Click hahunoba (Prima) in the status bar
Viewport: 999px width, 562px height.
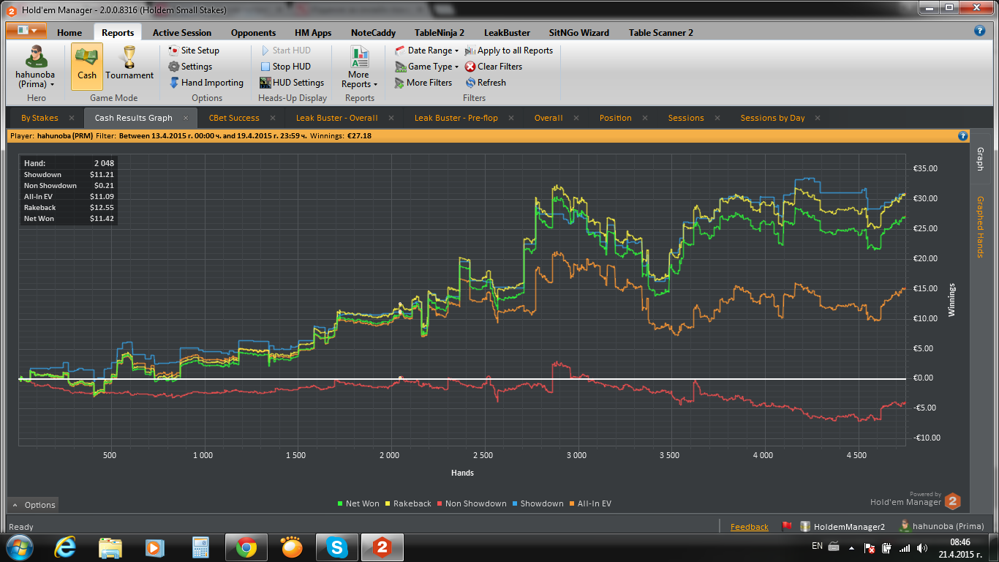(942, 526)
